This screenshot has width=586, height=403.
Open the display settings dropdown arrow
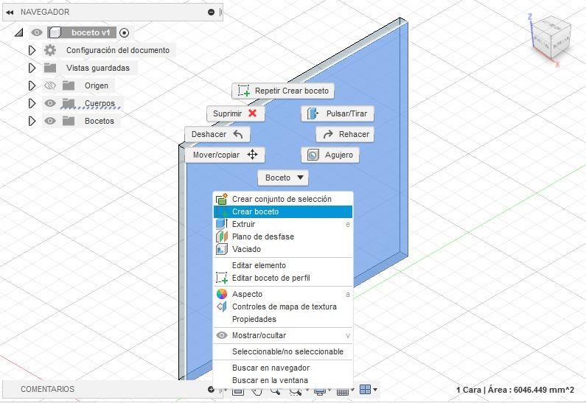(329, 390)
